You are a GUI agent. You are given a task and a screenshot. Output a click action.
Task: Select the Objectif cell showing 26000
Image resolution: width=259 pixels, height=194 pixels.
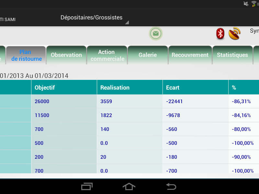[64, 102]
